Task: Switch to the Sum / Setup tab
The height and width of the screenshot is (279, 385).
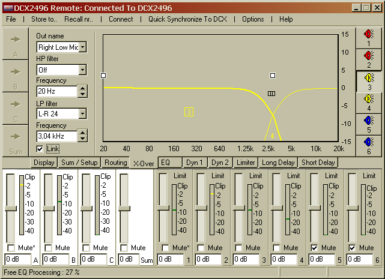Action: pyautogui.click(x=79, y=163)
